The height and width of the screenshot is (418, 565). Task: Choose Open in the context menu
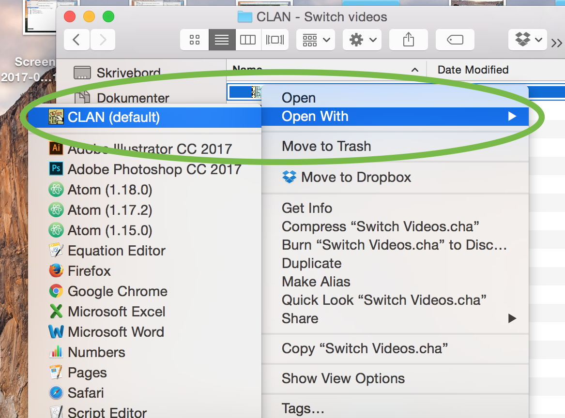[x=395, y=98]
